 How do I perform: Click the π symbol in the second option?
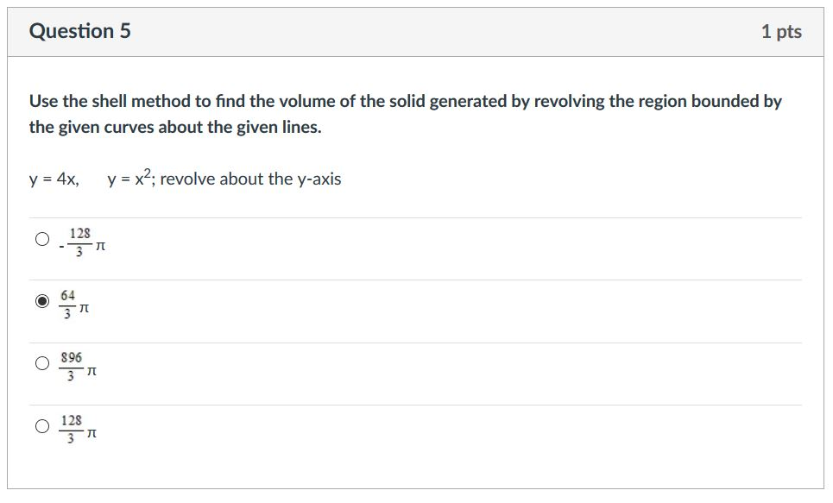click(x=86, y=307)
